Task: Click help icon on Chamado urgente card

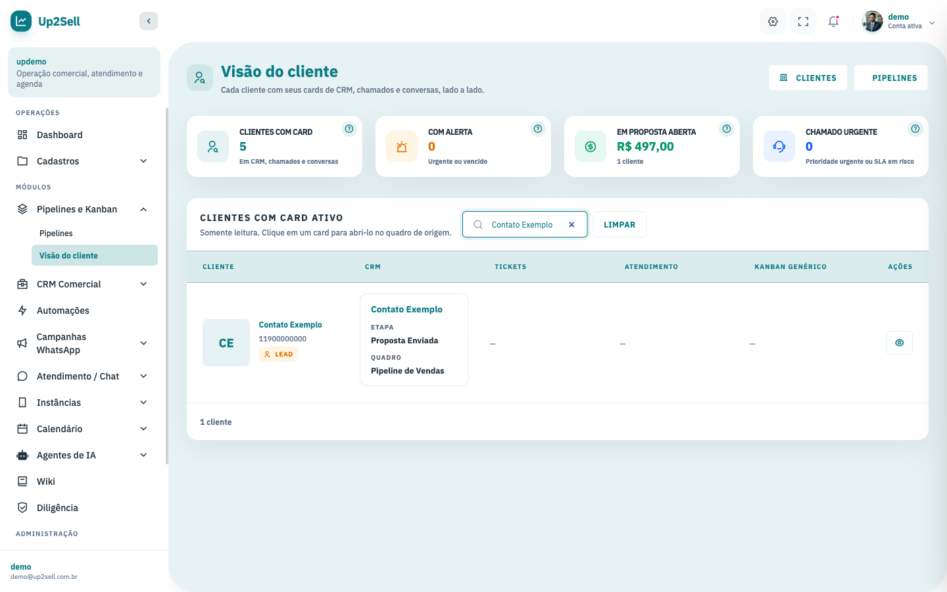Action: pyautogui.click(x=915, y=129)
